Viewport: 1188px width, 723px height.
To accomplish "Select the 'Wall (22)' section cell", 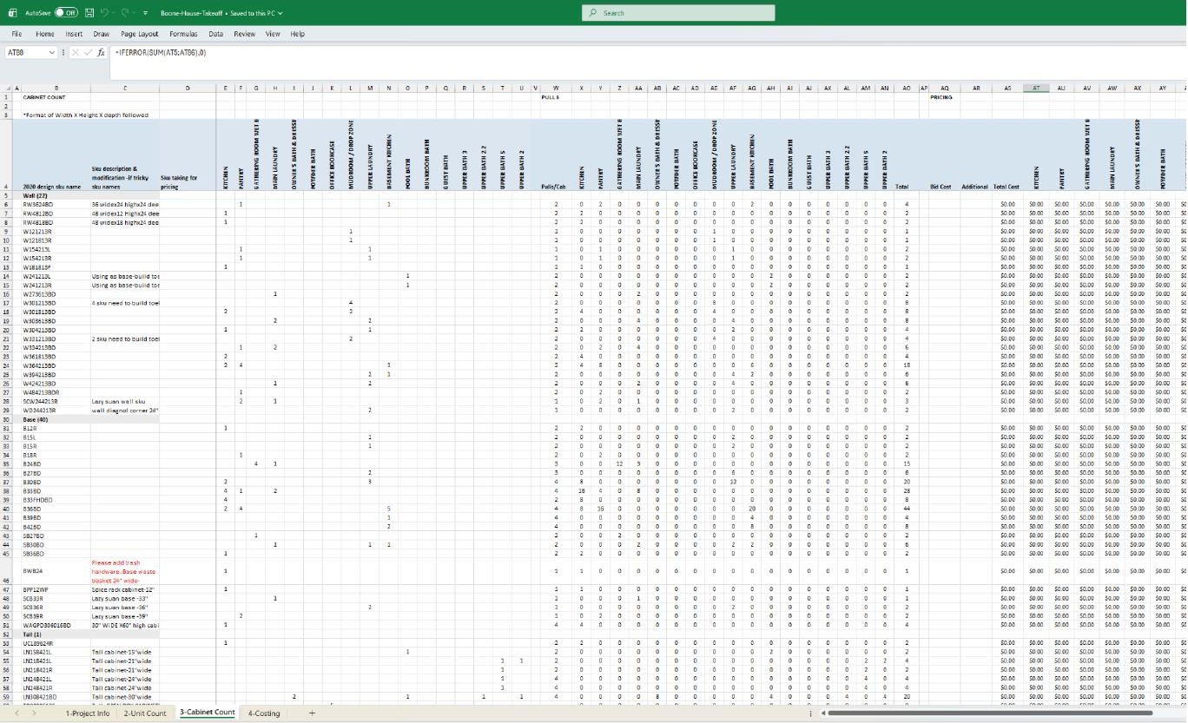I will coord(56,195).
